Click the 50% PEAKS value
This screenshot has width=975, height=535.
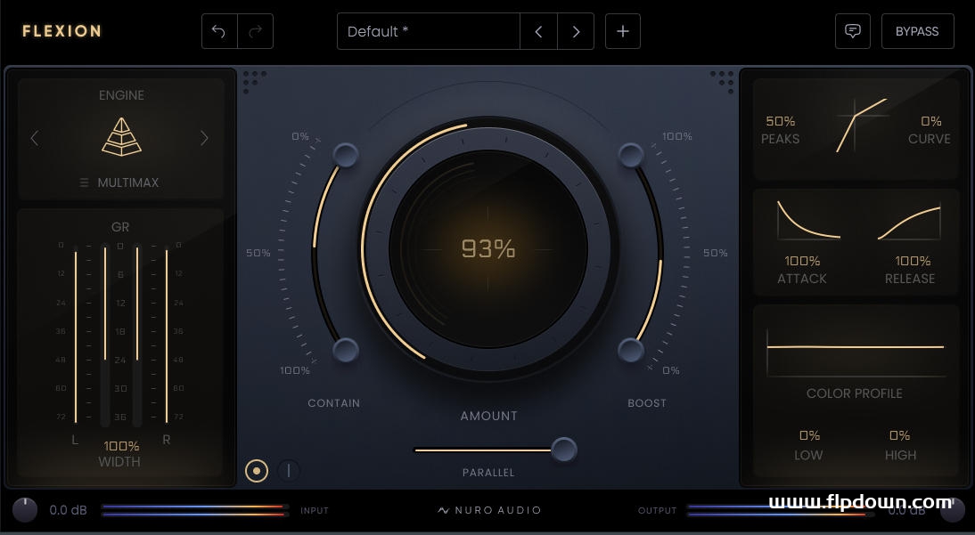click(781, 121)
